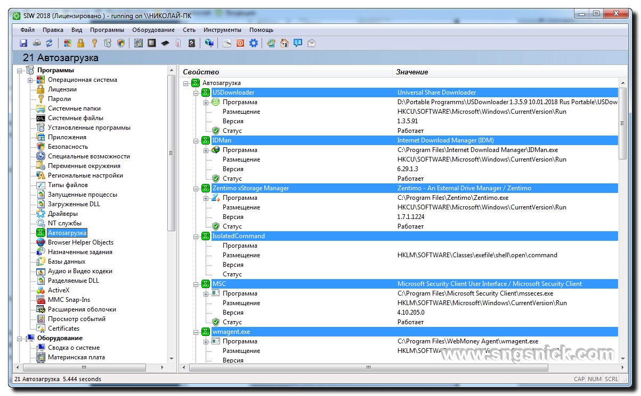Select Browser Helper Objects in the tree

80,242
